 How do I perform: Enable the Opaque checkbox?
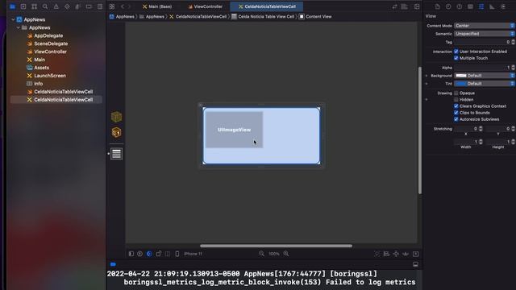pos(456,93)
